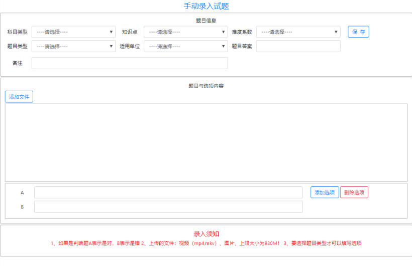This screenshot has width=412, height=266.
Task: Click the 添加文件 button
Action: click(x=19, y=97)
